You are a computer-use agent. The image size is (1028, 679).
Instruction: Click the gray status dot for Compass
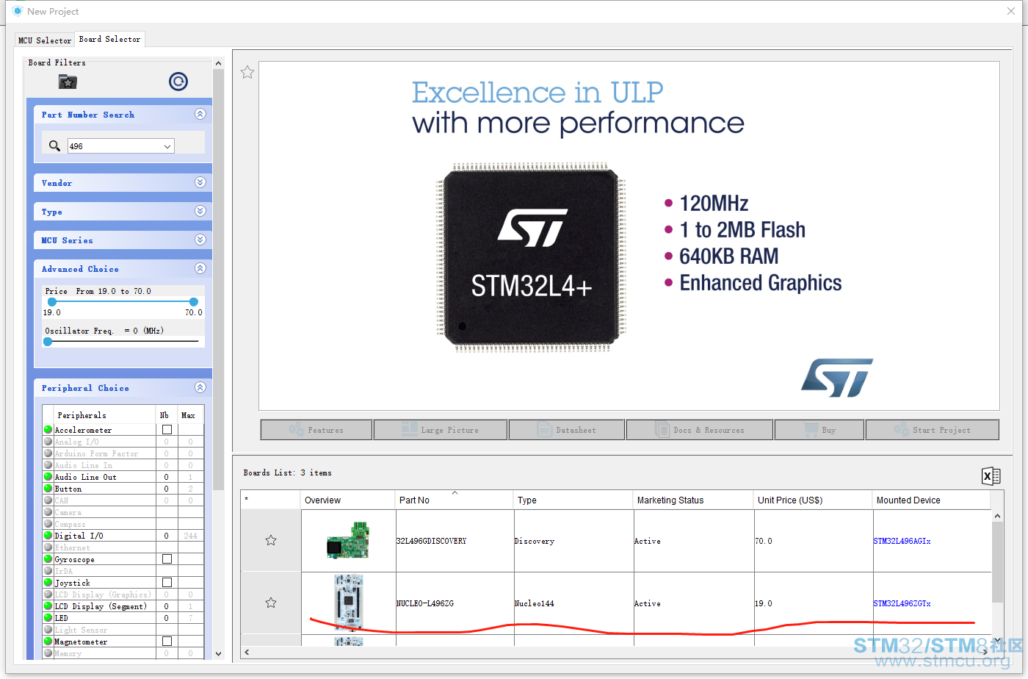pos(48,524)
